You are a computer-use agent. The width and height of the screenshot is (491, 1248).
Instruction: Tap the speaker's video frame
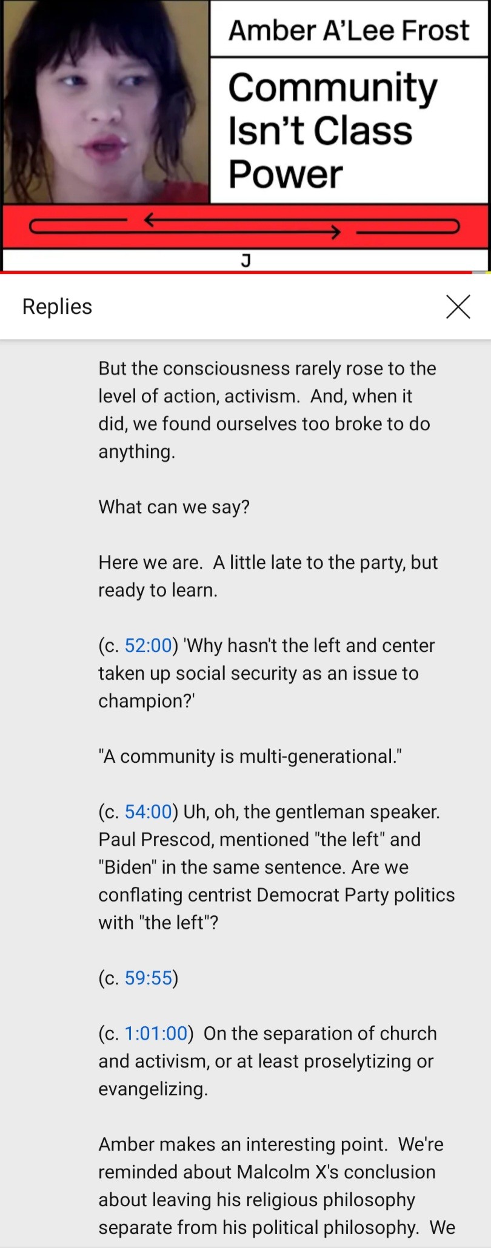coord(106,102)
